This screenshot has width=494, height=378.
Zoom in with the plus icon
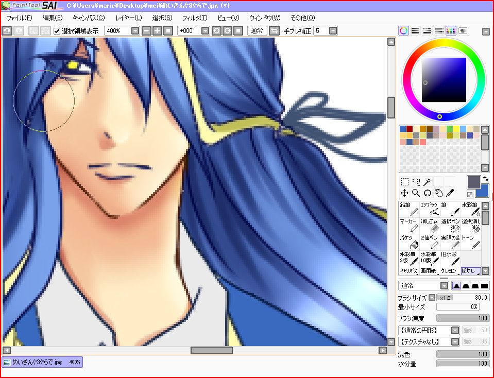[x=158, y=31]
